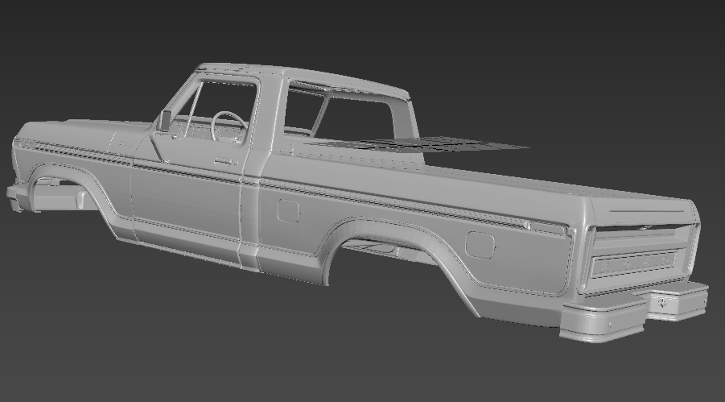Select the flat grid plane above the bed

click(414, 144)
